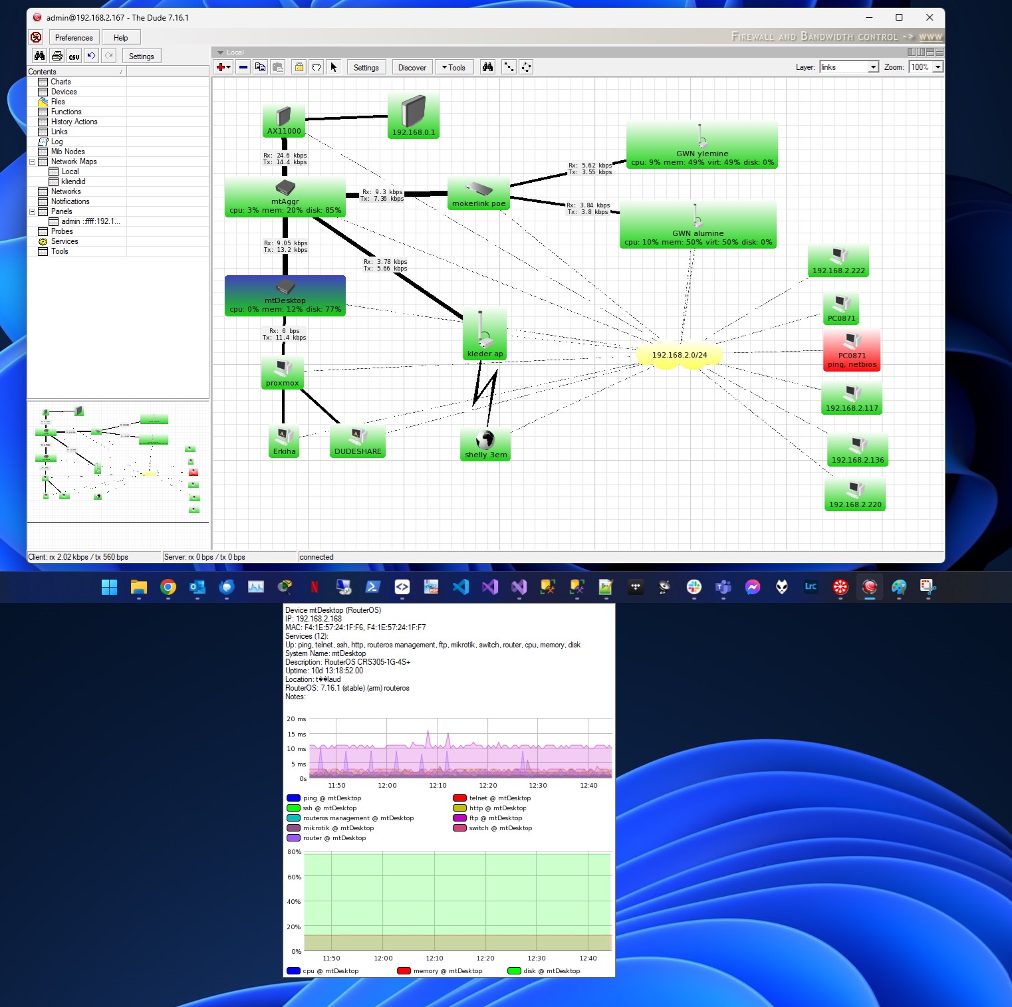
Task: Launch Google Chrome from the taskbar
Action: pos(168,588)
